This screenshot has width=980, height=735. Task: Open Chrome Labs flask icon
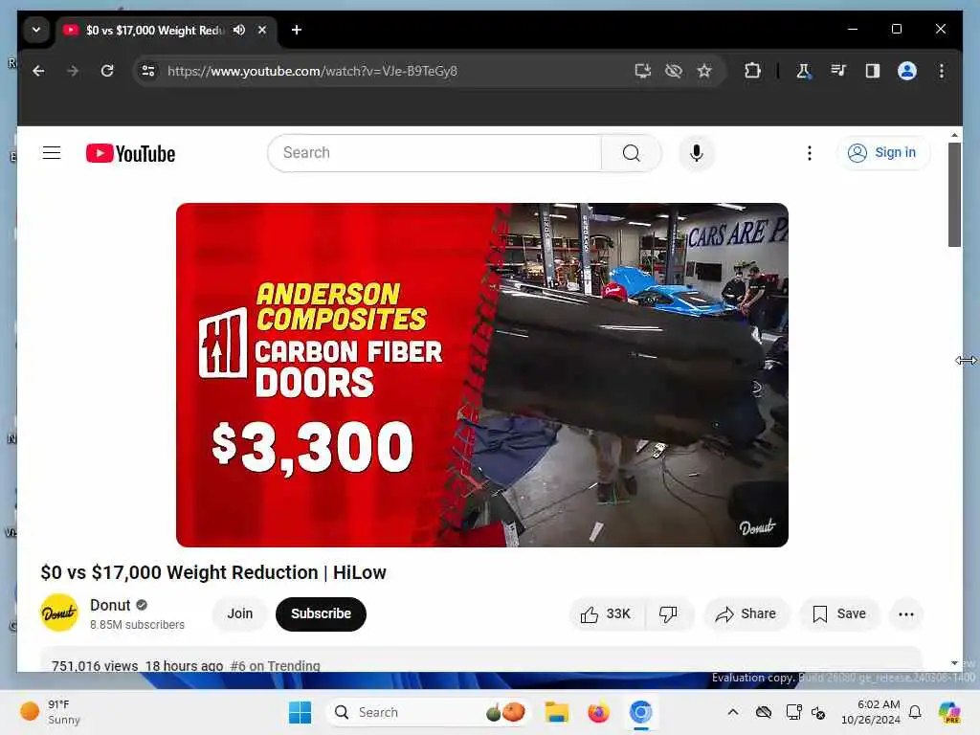tap(804, 71)
